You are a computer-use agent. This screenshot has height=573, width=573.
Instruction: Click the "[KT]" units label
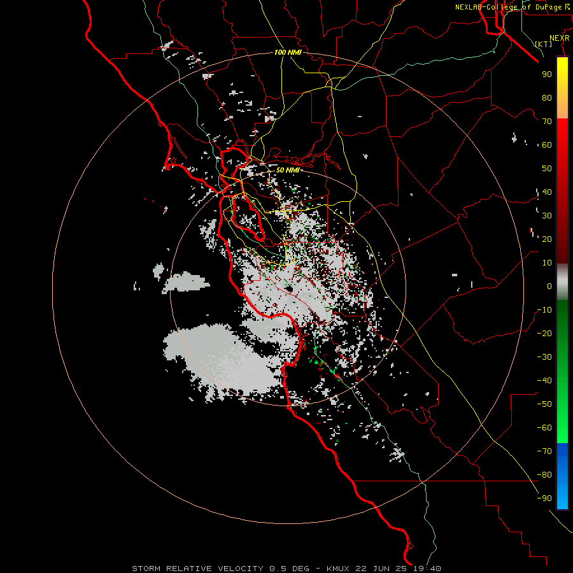click(x=544, y=44)
